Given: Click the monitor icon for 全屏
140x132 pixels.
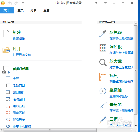Looking at the screenshot, I should tap(8, 79).
